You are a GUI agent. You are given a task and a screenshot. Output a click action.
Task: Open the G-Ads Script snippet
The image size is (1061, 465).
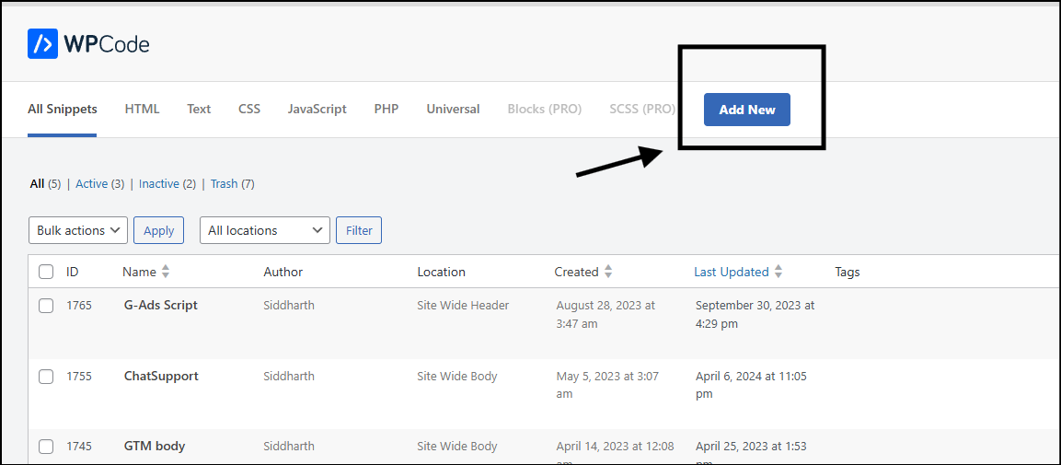click(x=161, y=306)
